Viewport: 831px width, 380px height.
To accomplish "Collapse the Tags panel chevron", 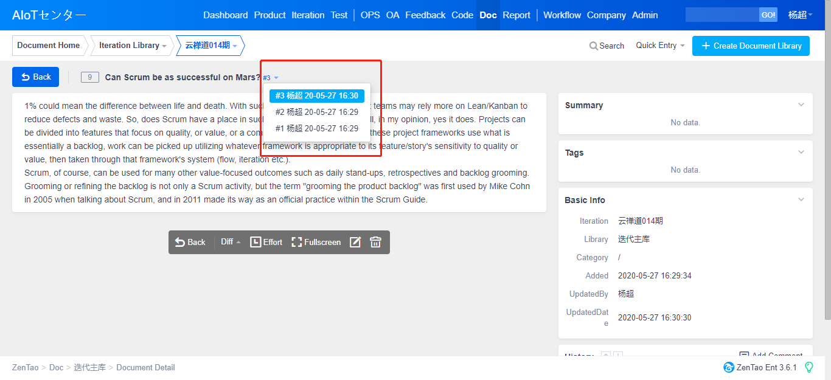I will point(801,153).
